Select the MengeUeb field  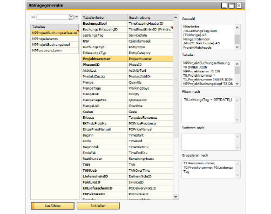pyautogui.click(x=105, y=106)
